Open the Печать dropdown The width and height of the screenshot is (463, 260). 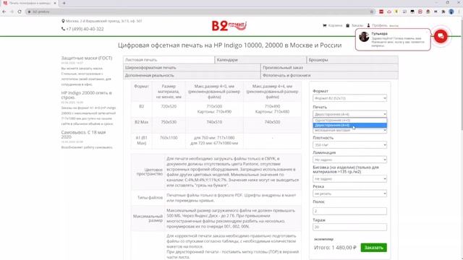click(x=349, y=114)
